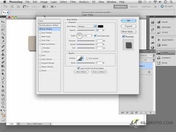Screen dimensions: 176x132
Task: Enable the Inner Shadow style
Action: point(40,33)
